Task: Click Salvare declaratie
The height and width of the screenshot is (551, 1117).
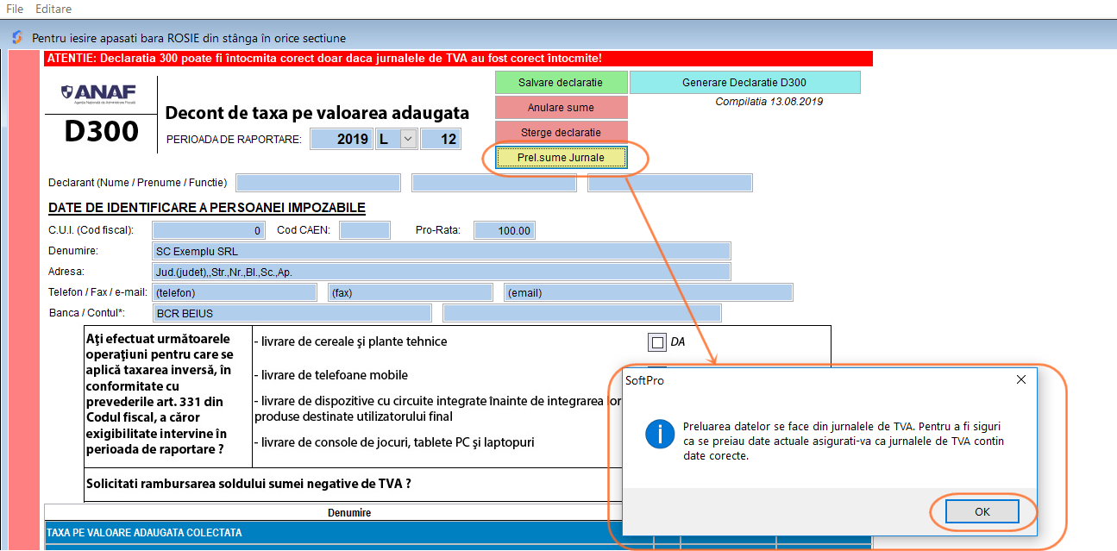Action: (561, 82)
